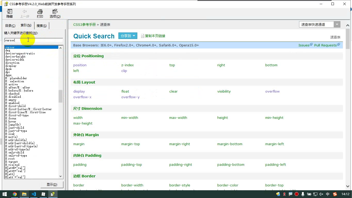Open the 速查表快速通道 dropdown

click(x=337, y=24)
